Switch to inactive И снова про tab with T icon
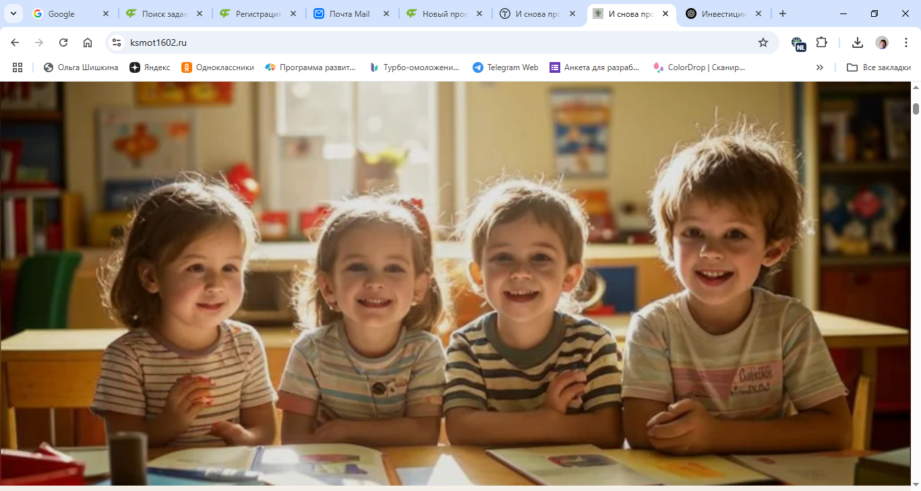 pos(538,13)
